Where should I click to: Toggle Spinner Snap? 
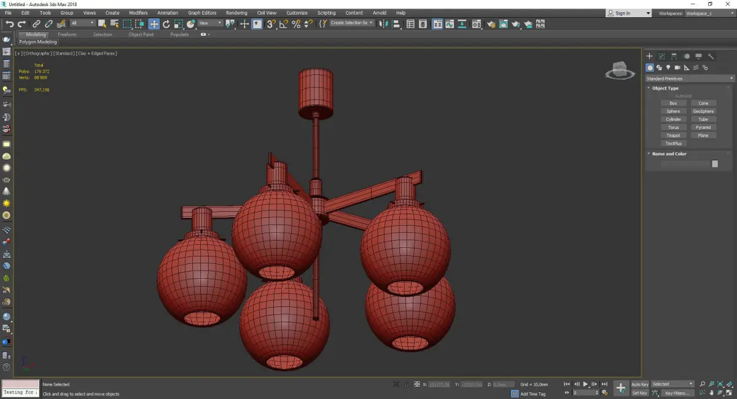[x=309, y=24]
